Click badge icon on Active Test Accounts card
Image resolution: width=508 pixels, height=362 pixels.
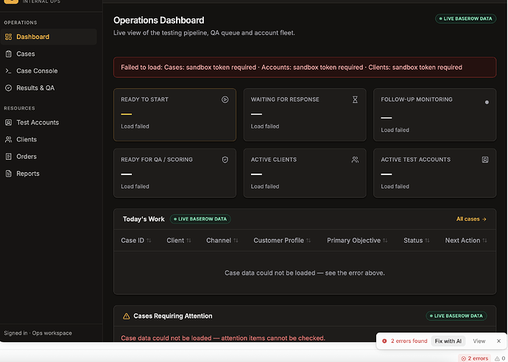click(x=485, y=160)
